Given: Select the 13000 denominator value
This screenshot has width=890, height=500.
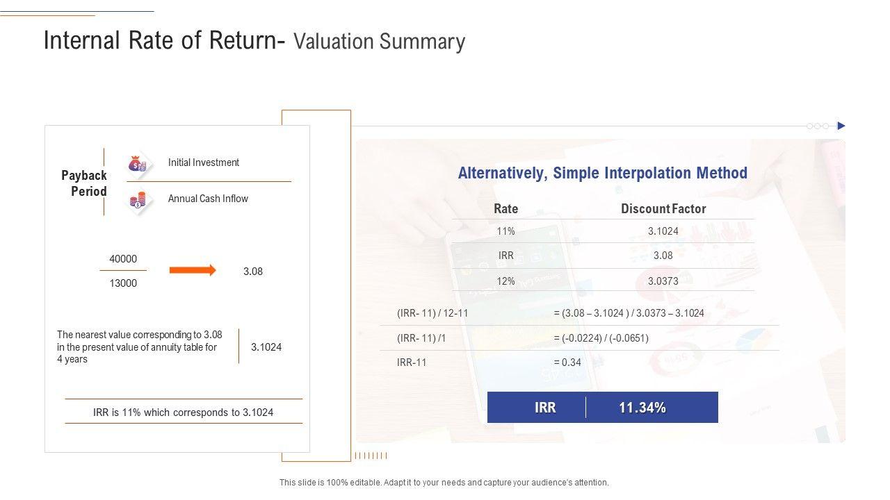Looking at the screenshot, I should (x=123, y=283).
